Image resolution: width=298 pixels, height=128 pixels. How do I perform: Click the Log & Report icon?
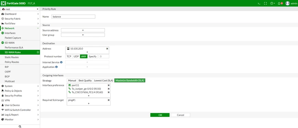point(3,115)
